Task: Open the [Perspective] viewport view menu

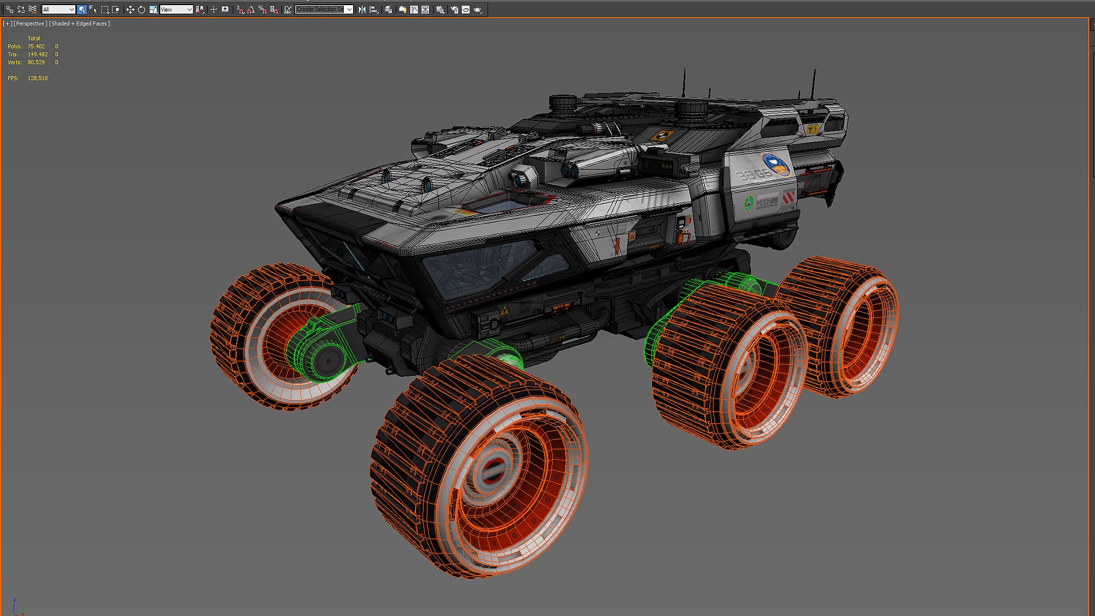Action: pyautogui.click(x=30, y=23)
